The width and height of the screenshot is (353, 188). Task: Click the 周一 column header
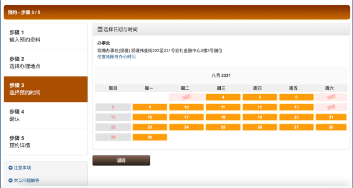[x=149, y=88]
